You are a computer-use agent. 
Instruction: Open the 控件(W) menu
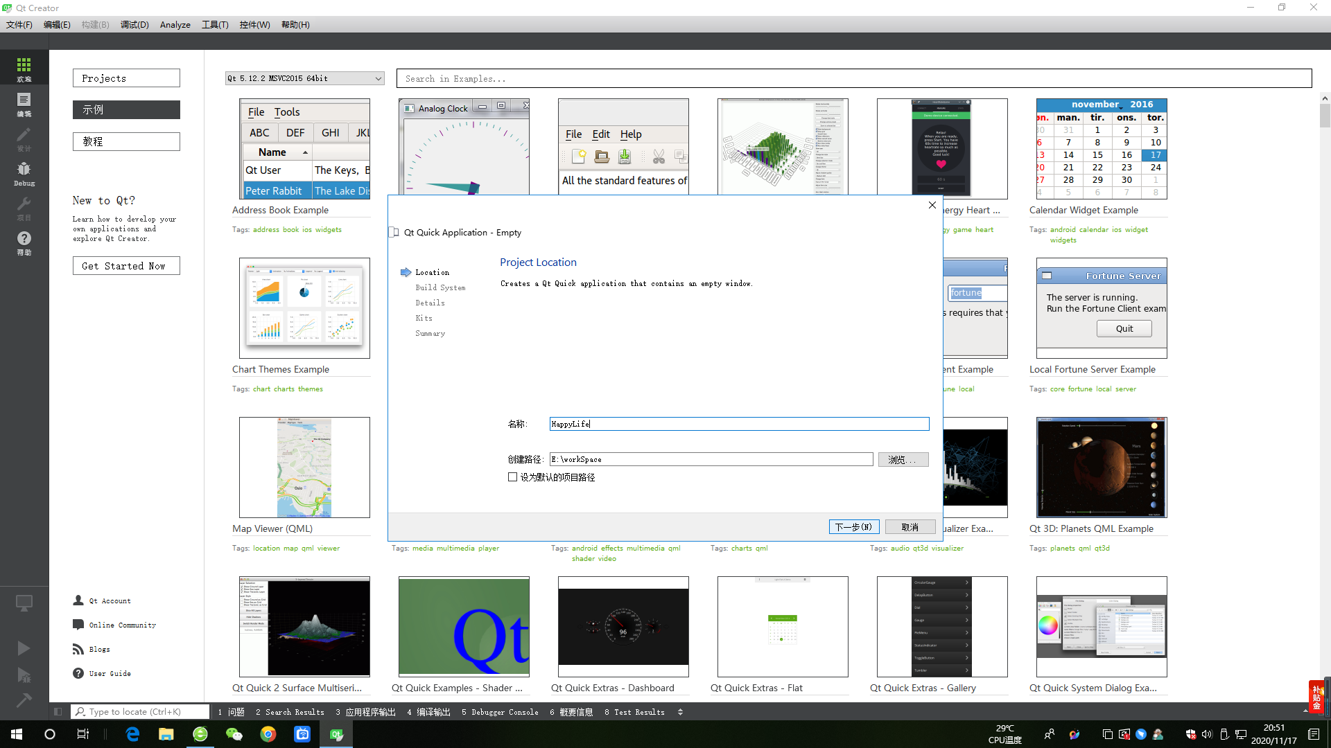point(254,24)
